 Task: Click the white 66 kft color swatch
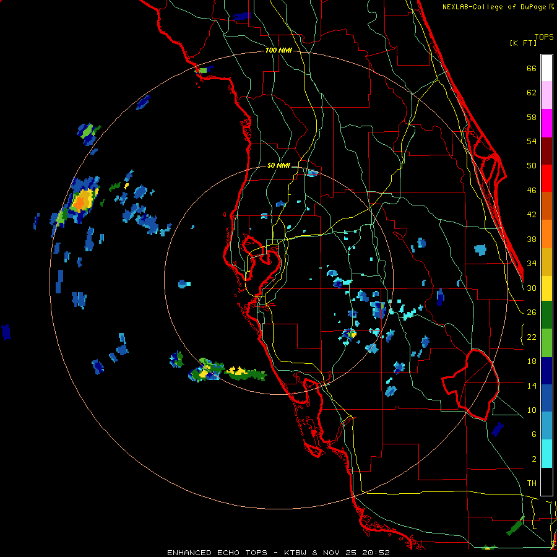coord(546,68)
